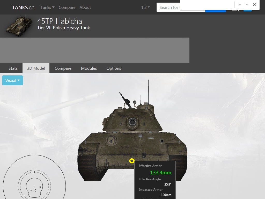Focus the tank search field

click(168, 8)
